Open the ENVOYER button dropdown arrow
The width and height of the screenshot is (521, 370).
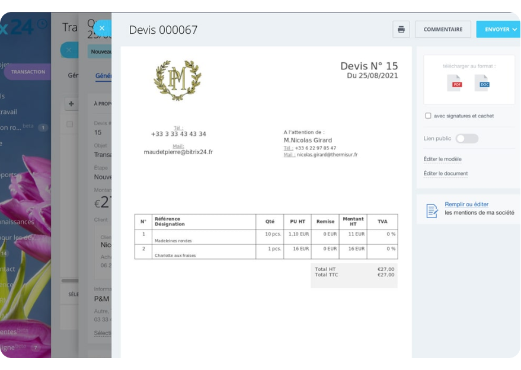[x=513, y=29]
